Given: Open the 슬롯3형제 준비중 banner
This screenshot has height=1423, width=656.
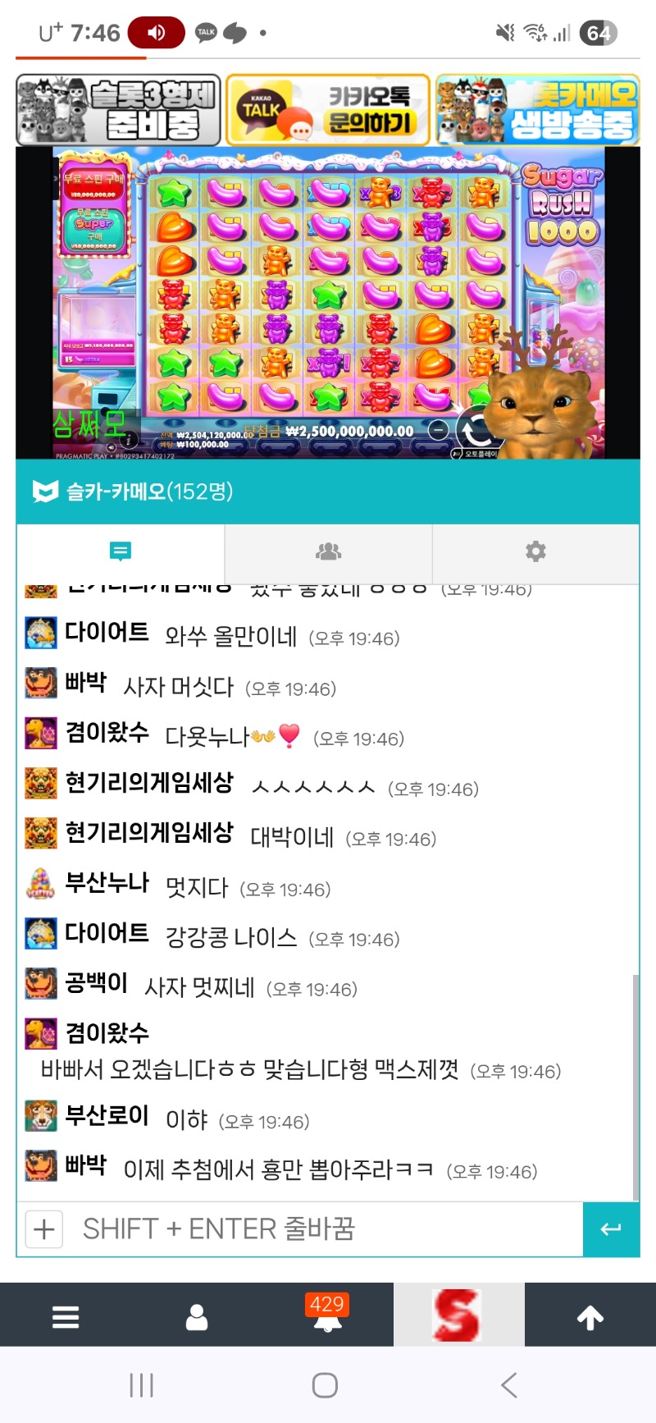Looking at the screenshot, I should [x=119, y=110].
